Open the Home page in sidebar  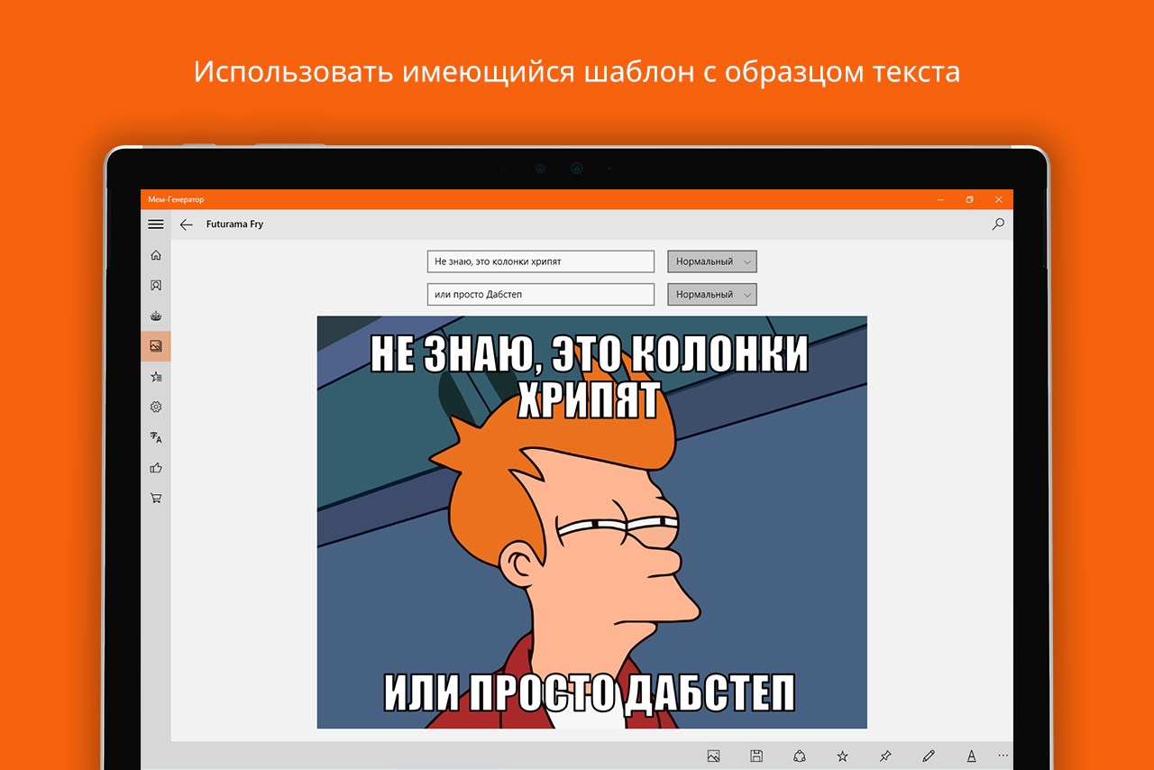pos(156,255)
